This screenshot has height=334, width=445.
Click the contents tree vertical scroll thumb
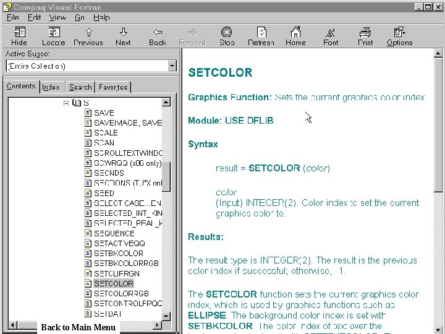tap(166, 176)
